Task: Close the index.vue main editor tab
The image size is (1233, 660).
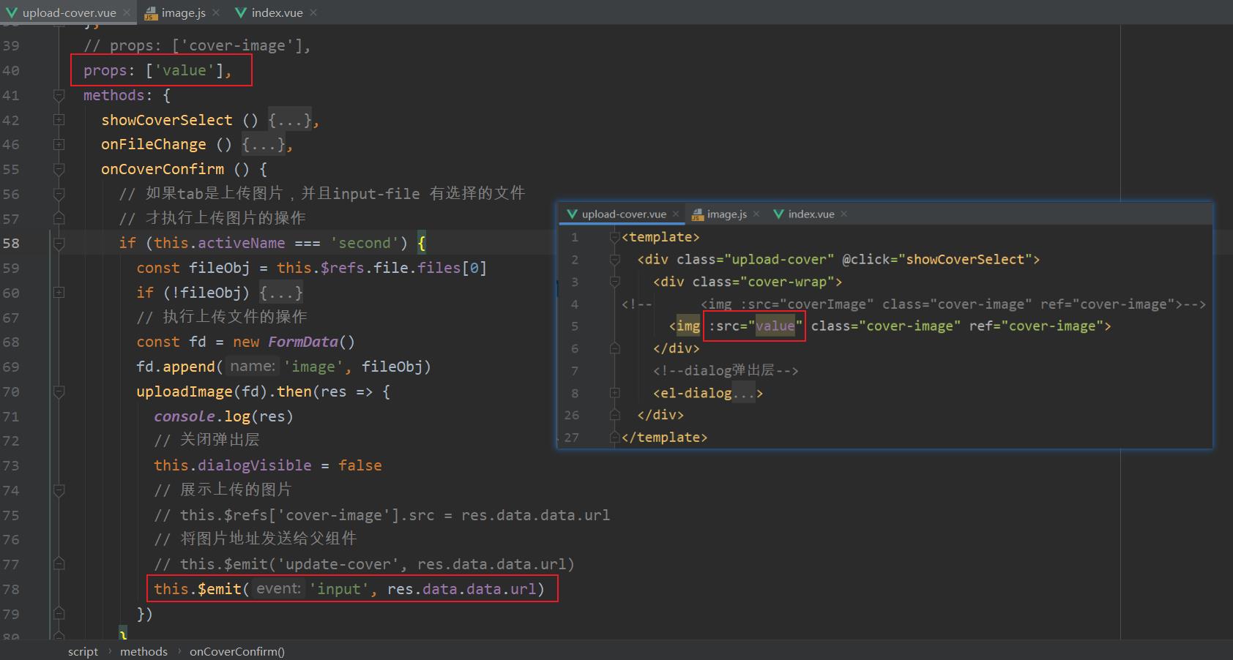Action: point(313,12)
